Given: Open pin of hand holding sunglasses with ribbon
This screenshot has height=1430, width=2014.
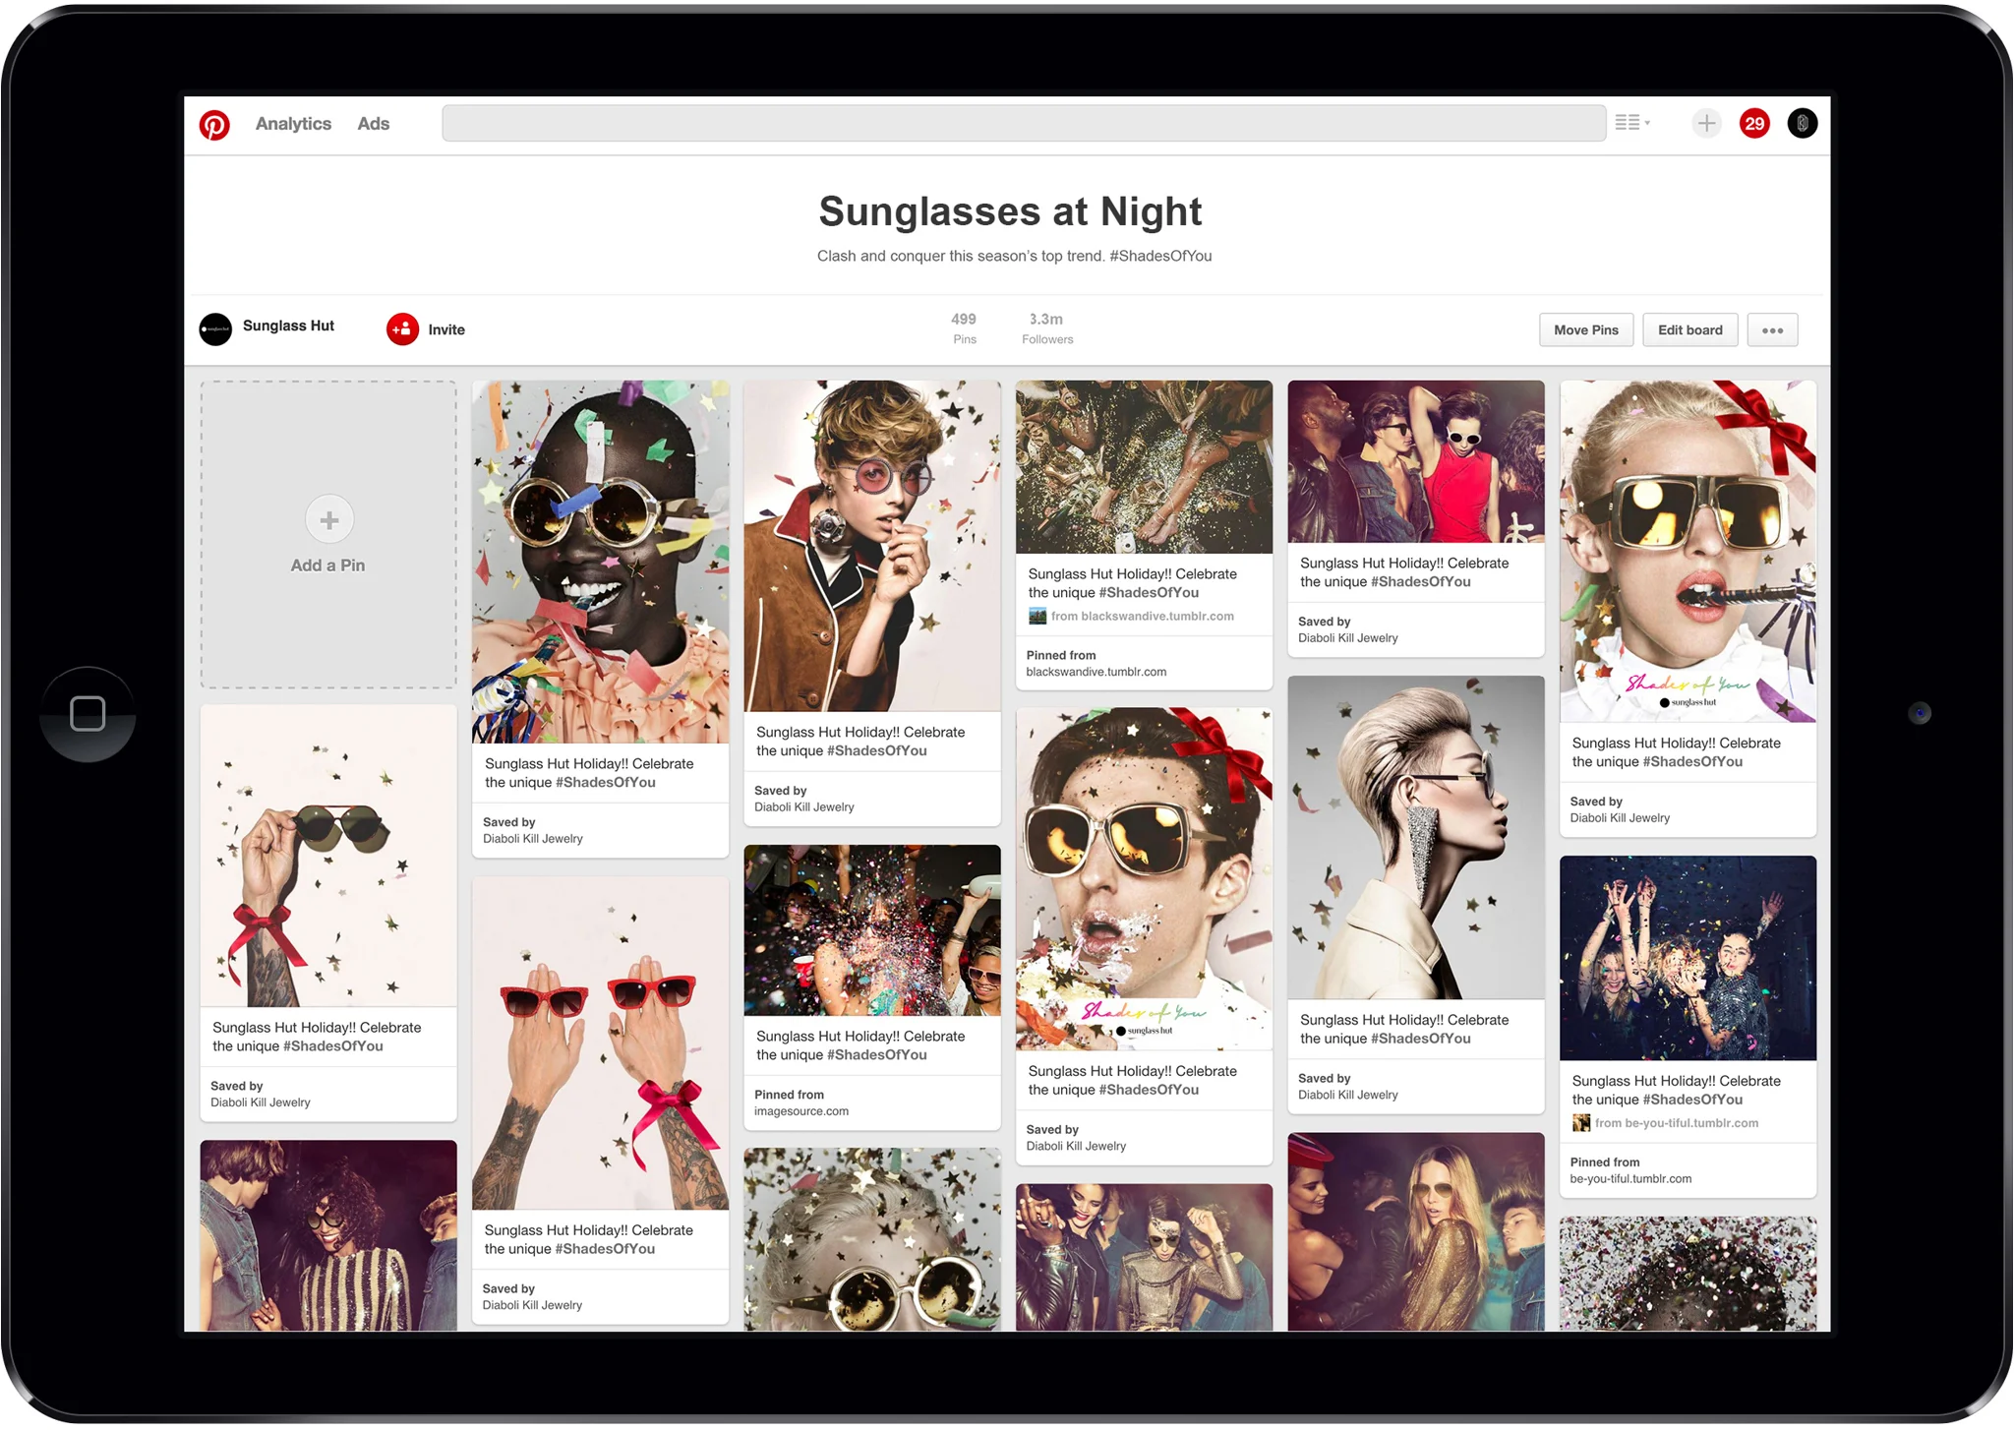Looking at the screenshot, I should pos(328,856).
